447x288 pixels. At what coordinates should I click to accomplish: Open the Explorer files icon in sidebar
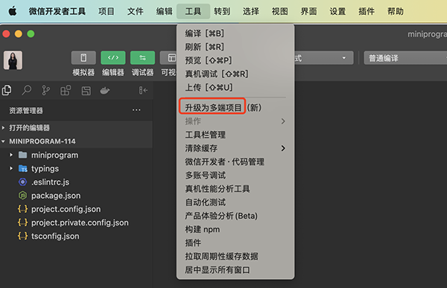click(7, 91)
